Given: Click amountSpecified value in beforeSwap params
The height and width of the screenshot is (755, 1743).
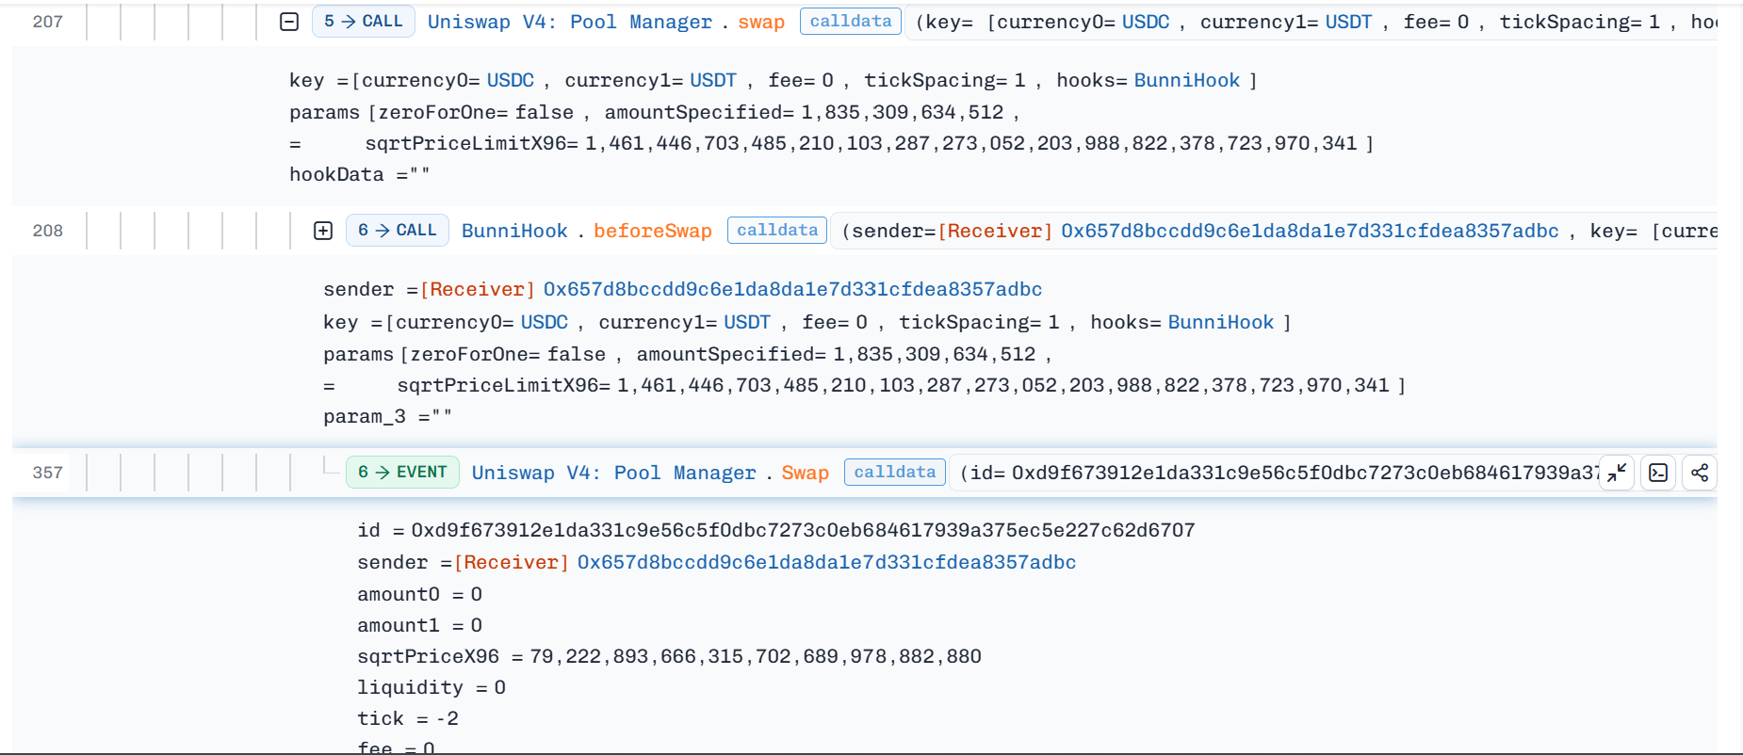Looking at the screenshot, I should pyautogui.click(x=935, y=354).
